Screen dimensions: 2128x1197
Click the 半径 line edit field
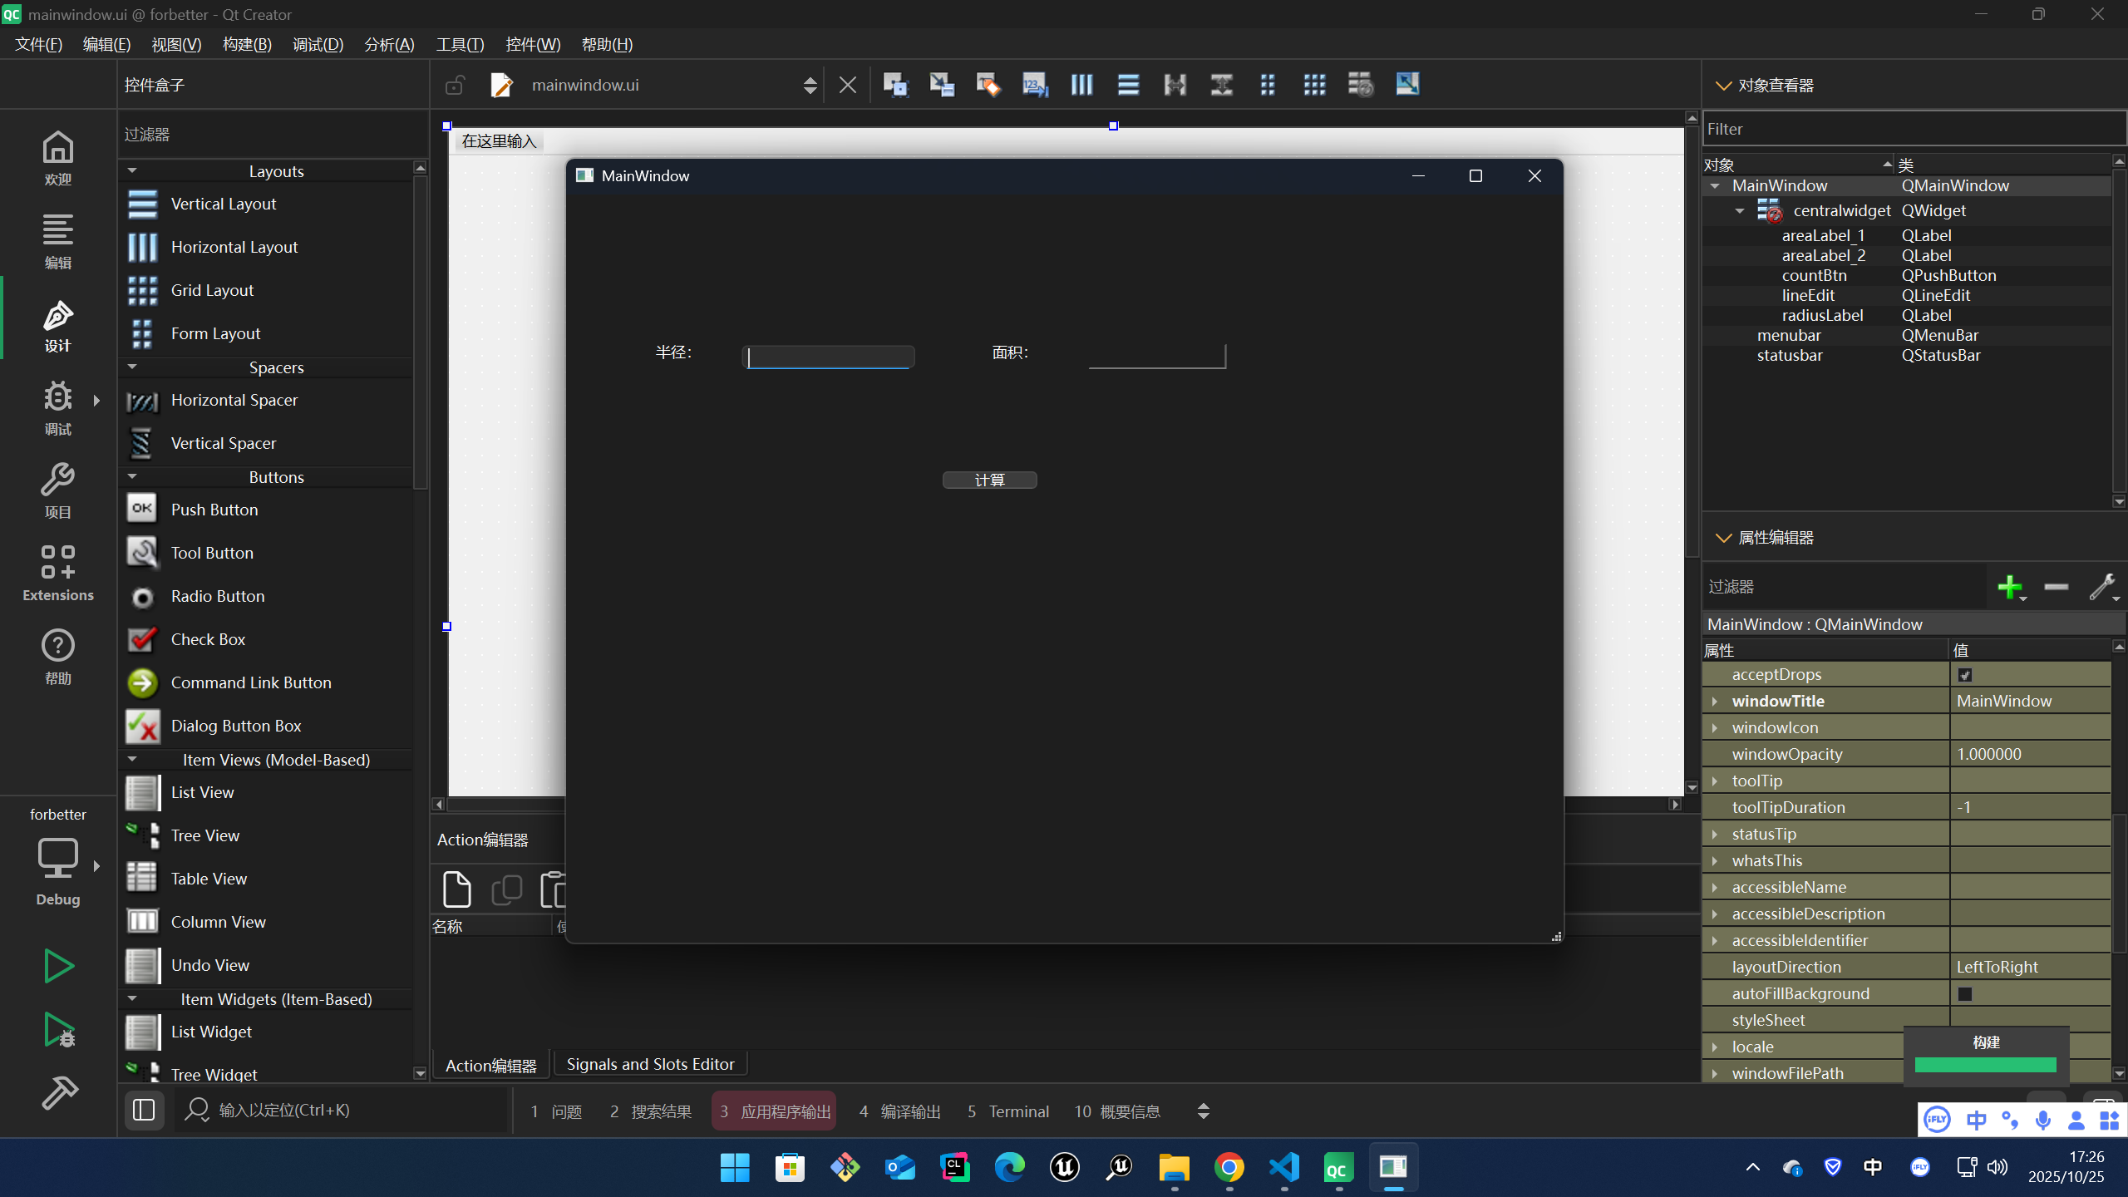[x=828, y=357]
